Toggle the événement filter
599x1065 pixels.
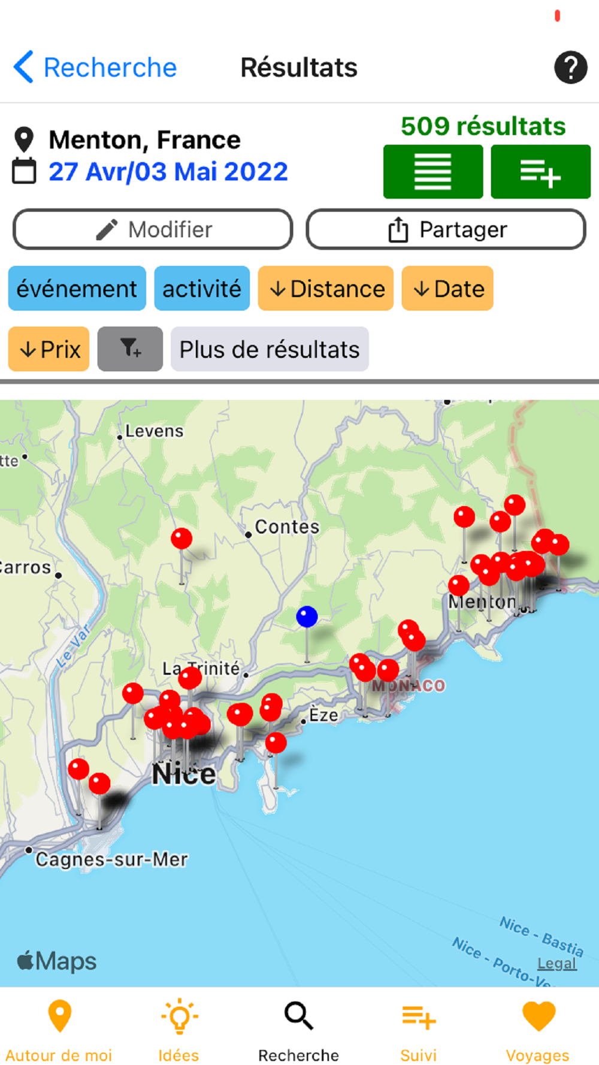pyautogui.click(x=77, y=289)
